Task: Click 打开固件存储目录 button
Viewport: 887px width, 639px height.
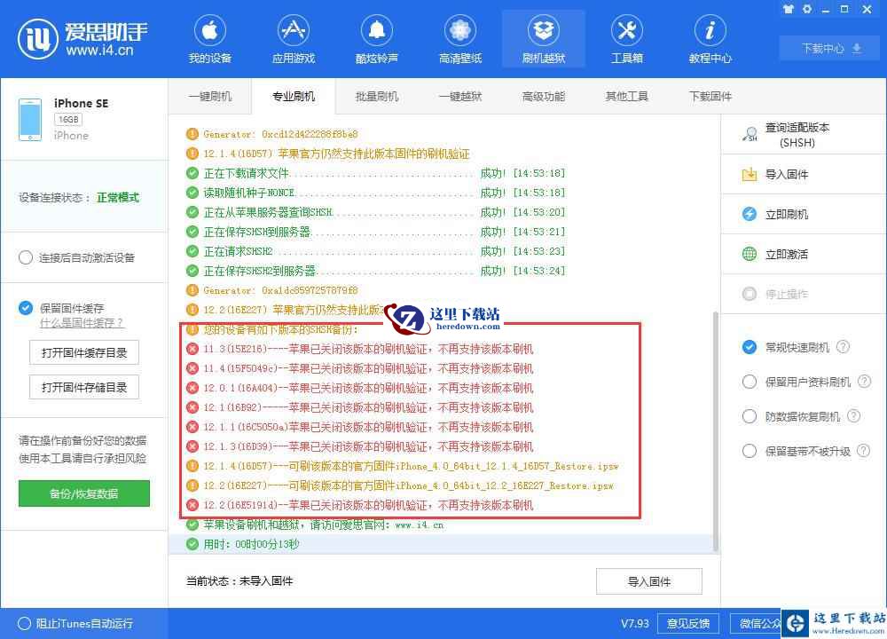Action: point(84,387)
